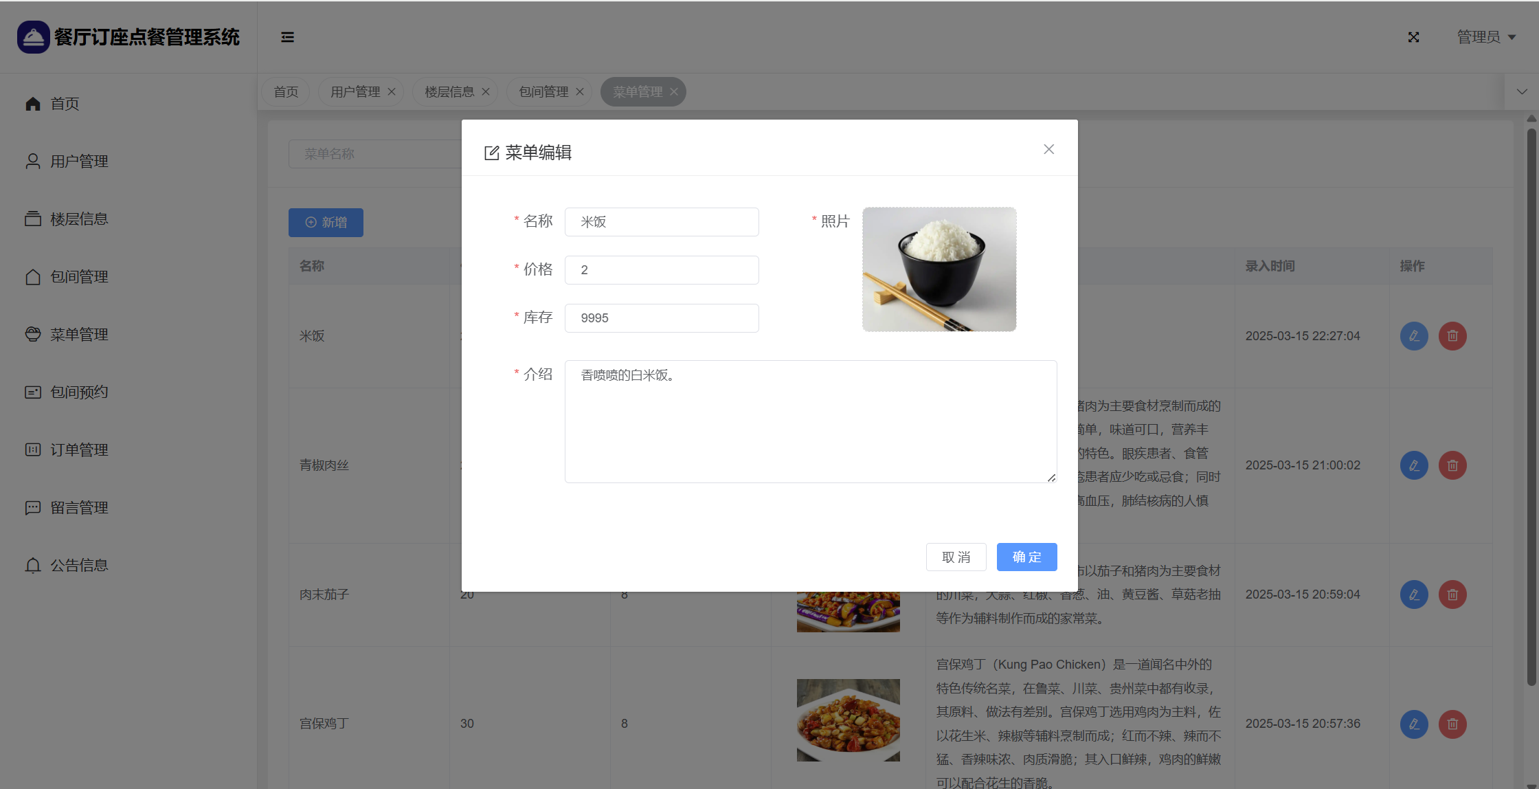Collapse sidebar using hamburger menu icon

pyautogui.click(x=287, y=37)
